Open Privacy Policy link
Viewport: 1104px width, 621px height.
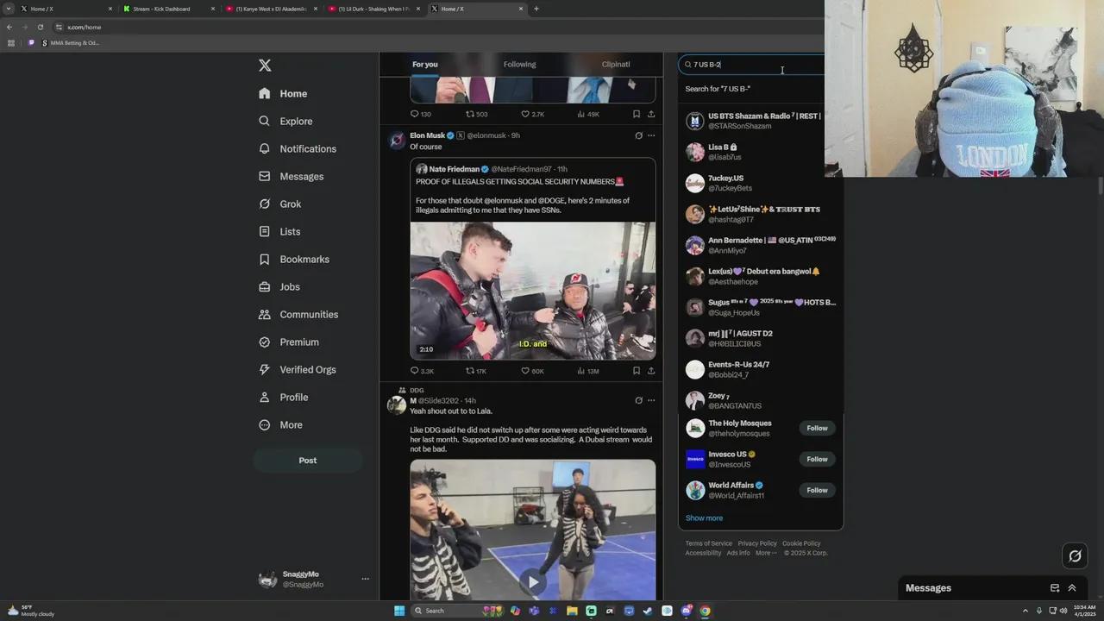click(x=757, y=543)
